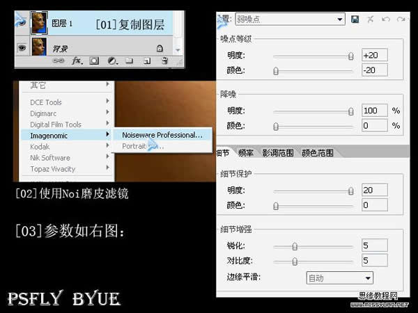Viewport: 418px width, 313px height.
Task: Open Nik Software menu item
Action: 67,158
